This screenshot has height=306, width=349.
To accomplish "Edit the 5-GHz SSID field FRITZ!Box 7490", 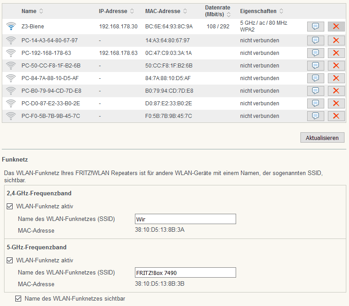I will [x=185, y=273].
